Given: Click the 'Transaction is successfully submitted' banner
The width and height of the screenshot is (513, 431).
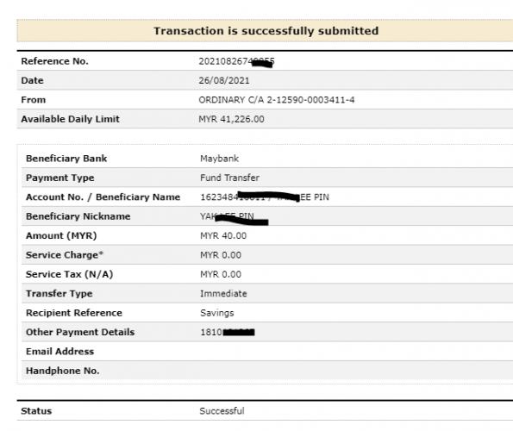Looking at the screenshot, I should (265, 31).
